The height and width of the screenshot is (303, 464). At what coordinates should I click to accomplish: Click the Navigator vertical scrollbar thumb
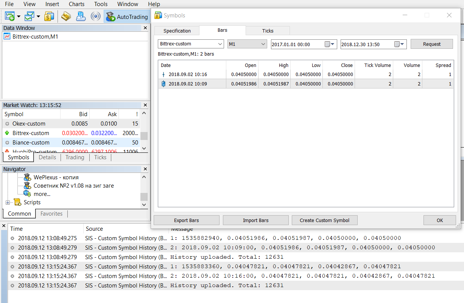[x=144, y=197]
